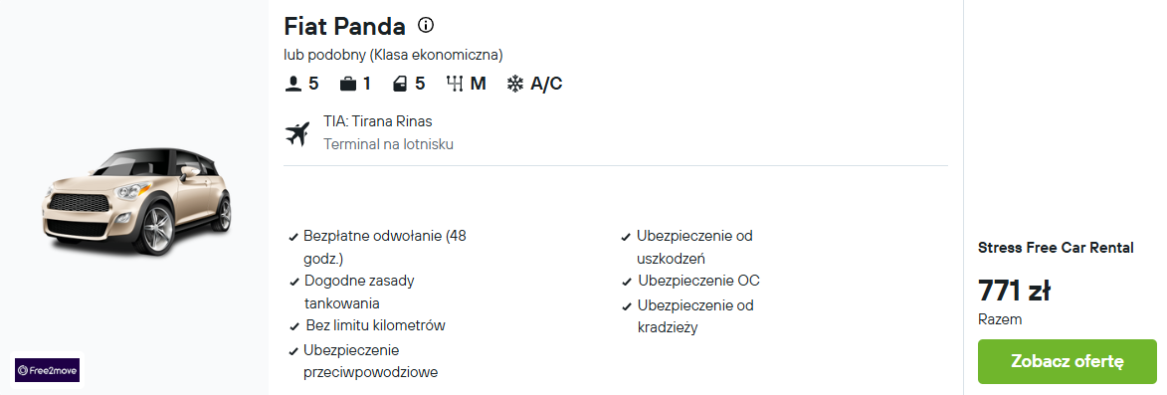
Task: Select the TIA: Tirana Rinas location text
Action: pyautogui.click(x=378, y=121)
